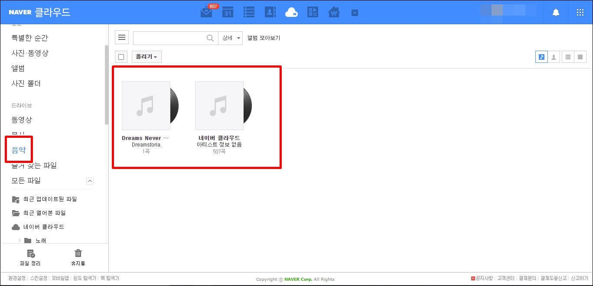Image resolution: width=593 pixels, height=286 pixels.
Task: Open 신고하기 footer link
Action: click(x=580, y=279)
